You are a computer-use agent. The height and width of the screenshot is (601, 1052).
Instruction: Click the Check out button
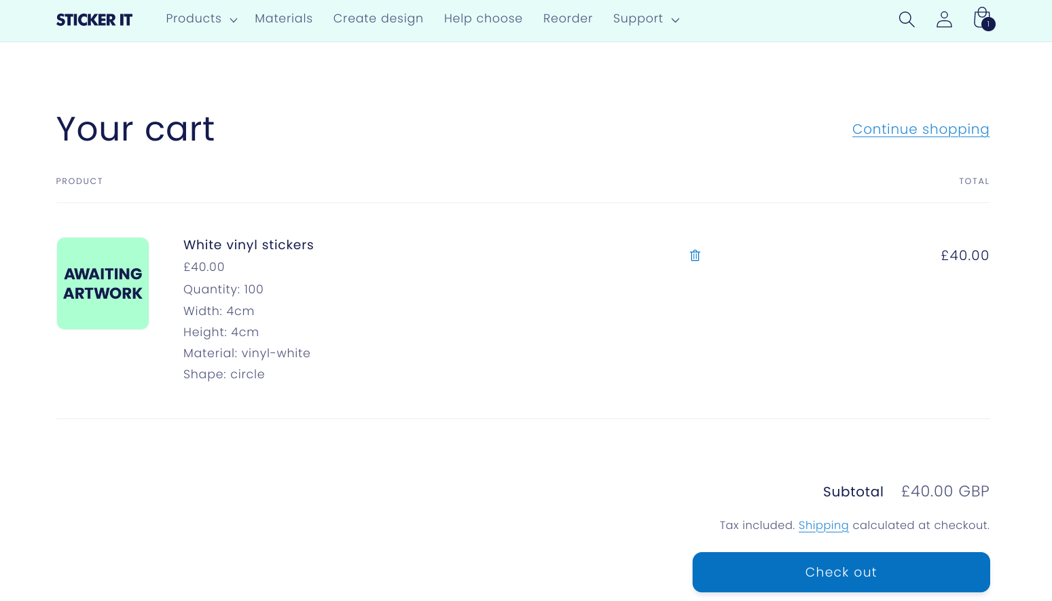click(x=841, y=572)
